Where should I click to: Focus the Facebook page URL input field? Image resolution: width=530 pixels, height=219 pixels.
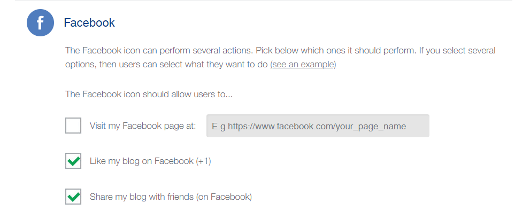[318, 126]
